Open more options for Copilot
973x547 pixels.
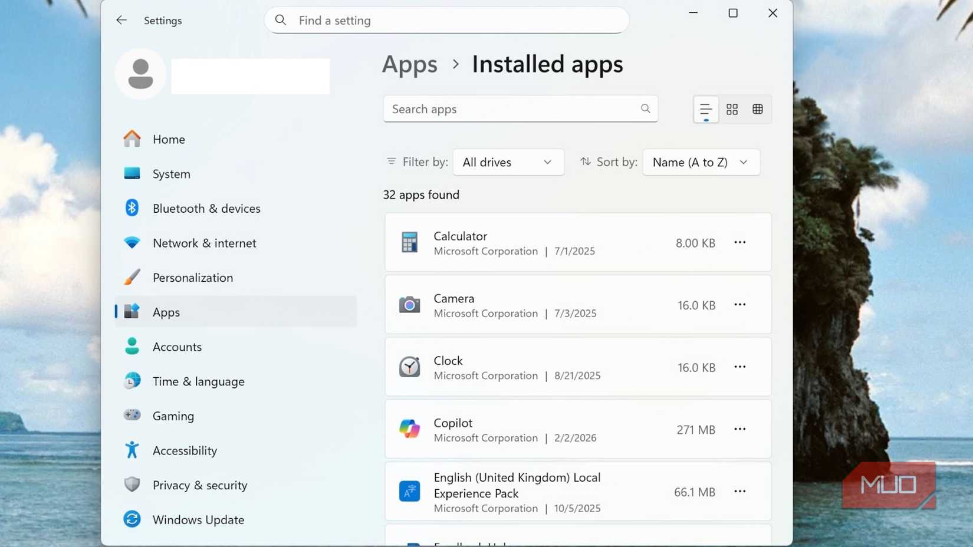tap(739, 429)
